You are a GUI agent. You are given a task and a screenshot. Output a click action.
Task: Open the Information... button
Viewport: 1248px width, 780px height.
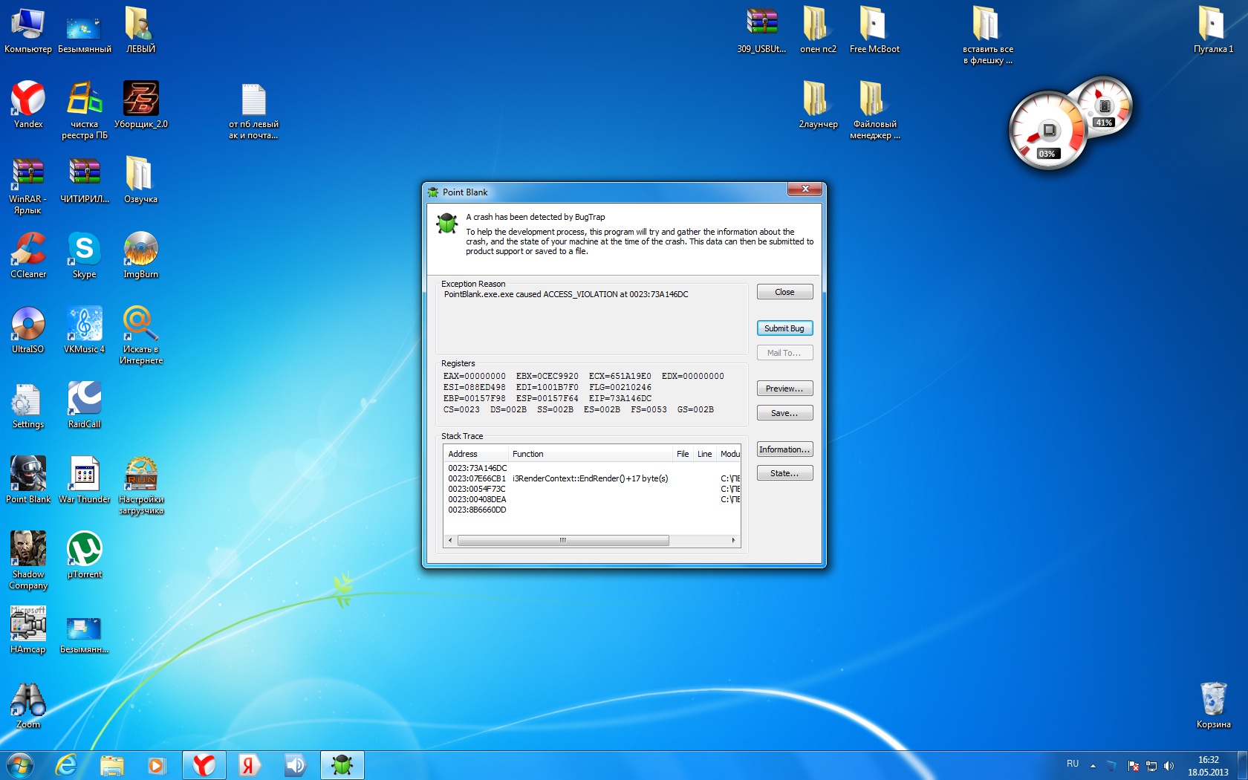click(784, 449)
